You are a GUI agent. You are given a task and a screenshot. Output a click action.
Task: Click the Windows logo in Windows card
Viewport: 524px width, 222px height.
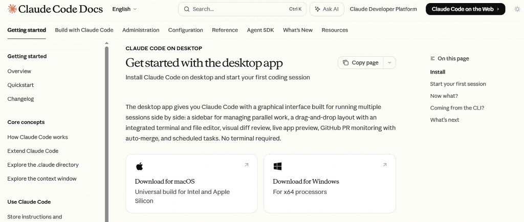(x=277, y=166)
